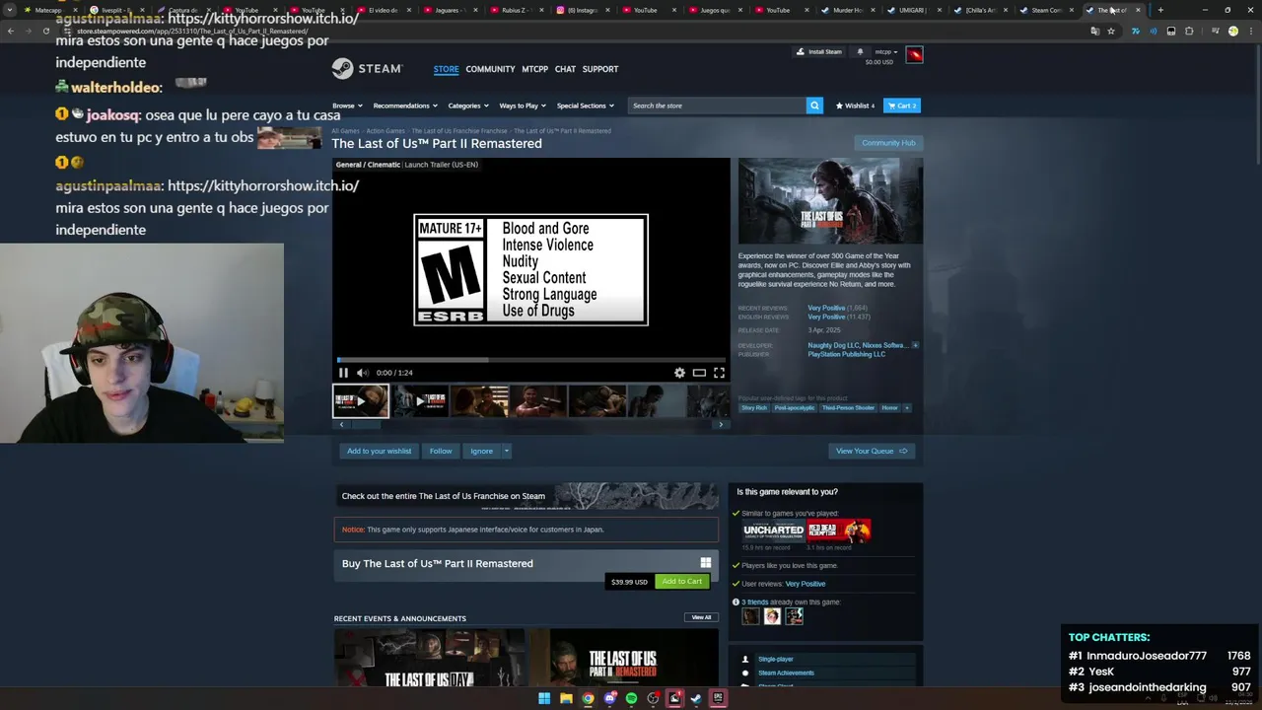Open the COMMUNITY menu
The image size is (1262, 710).
click(x=490, y=69)
